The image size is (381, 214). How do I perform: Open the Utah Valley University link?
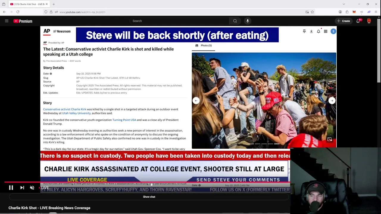point(76,113)
